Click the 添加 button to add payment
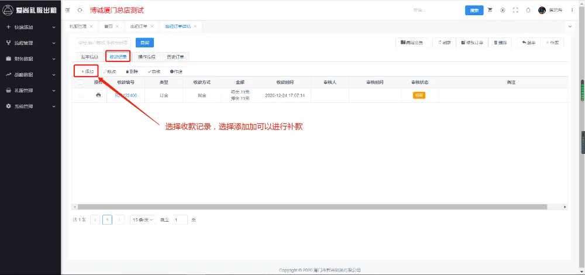 pyautogui.click(x=87, y=71)
